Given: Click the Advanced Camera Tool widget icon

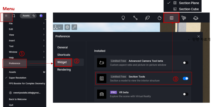Looking at the screenshot, I should [x=102, y=63].
